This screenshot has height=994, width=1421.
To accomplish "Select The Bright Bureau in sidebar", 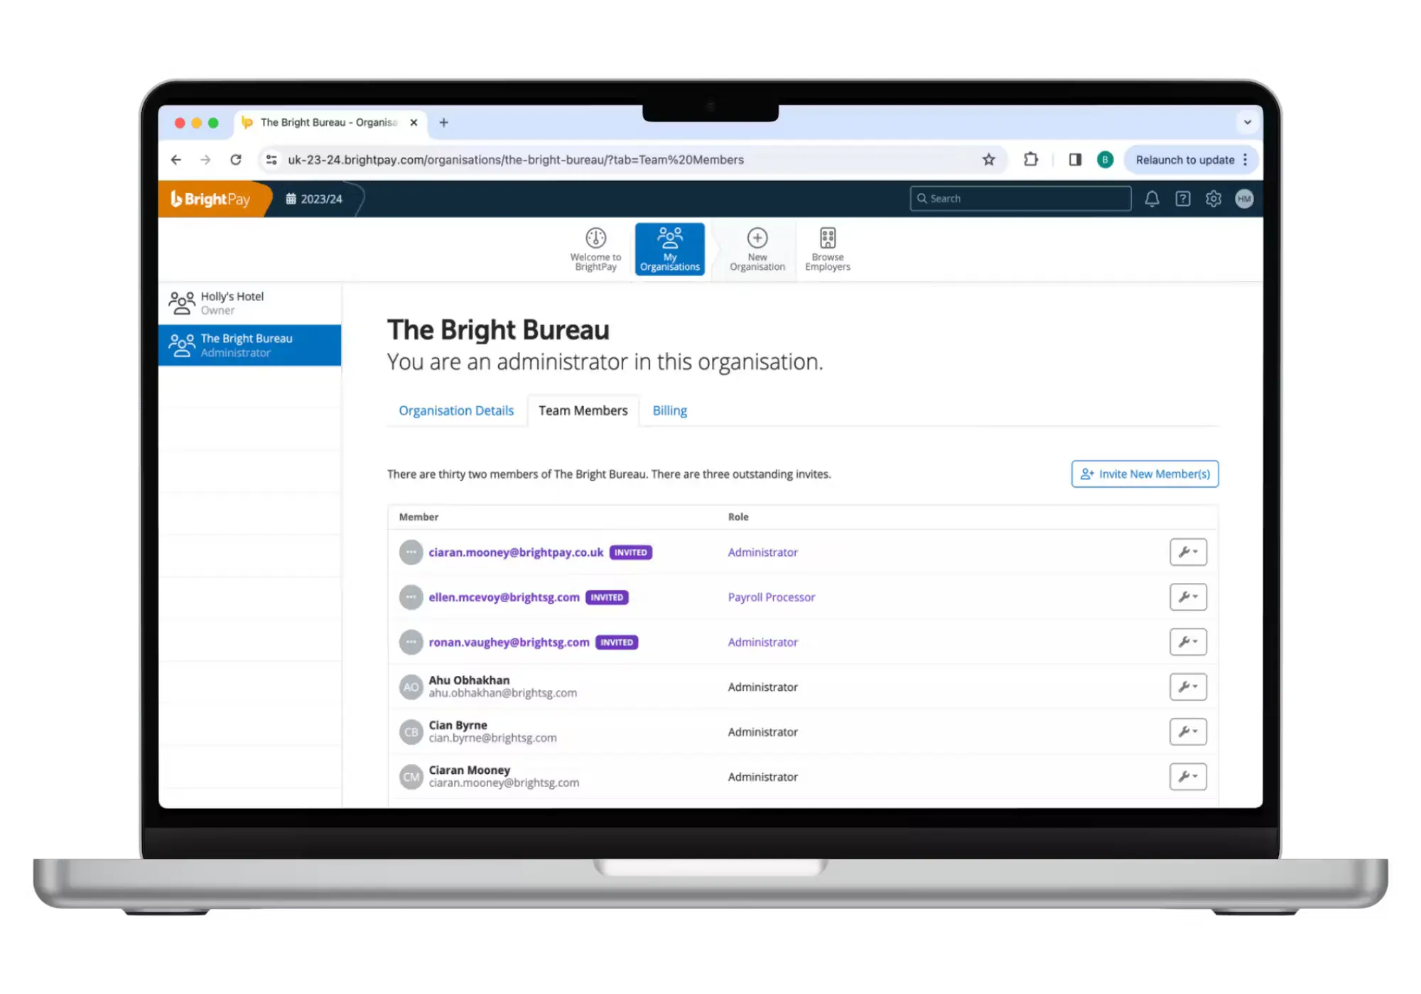I will [x=250, y=346].
